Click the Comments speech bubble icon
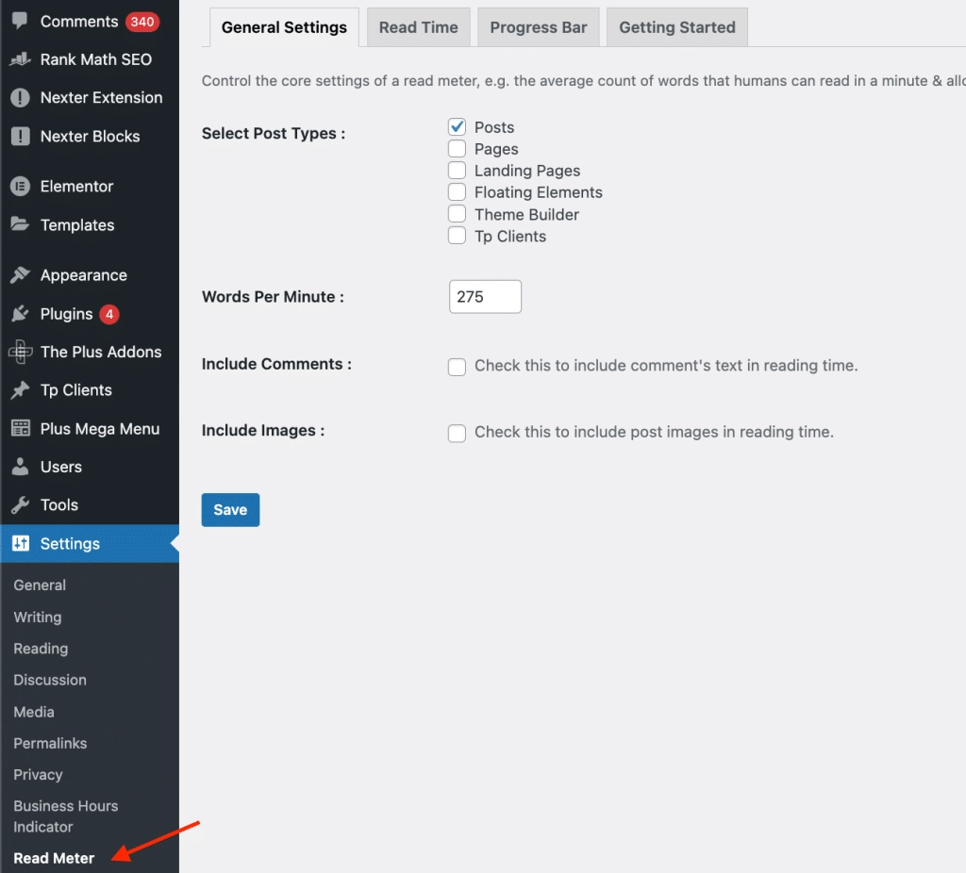 (x=20, y=21)
